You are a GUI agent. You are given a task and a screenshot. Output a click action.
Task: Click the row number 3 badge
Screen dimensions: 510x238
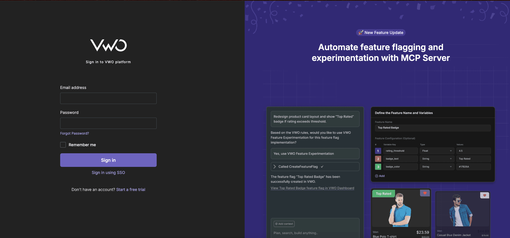click(x=378, y=167)
